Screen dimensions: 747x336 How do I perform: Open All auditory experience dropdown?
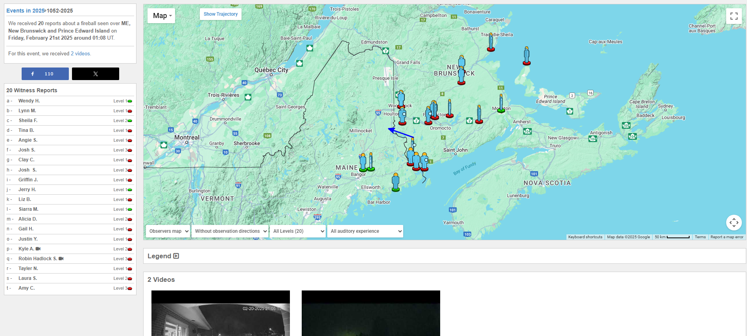point(365,231)
